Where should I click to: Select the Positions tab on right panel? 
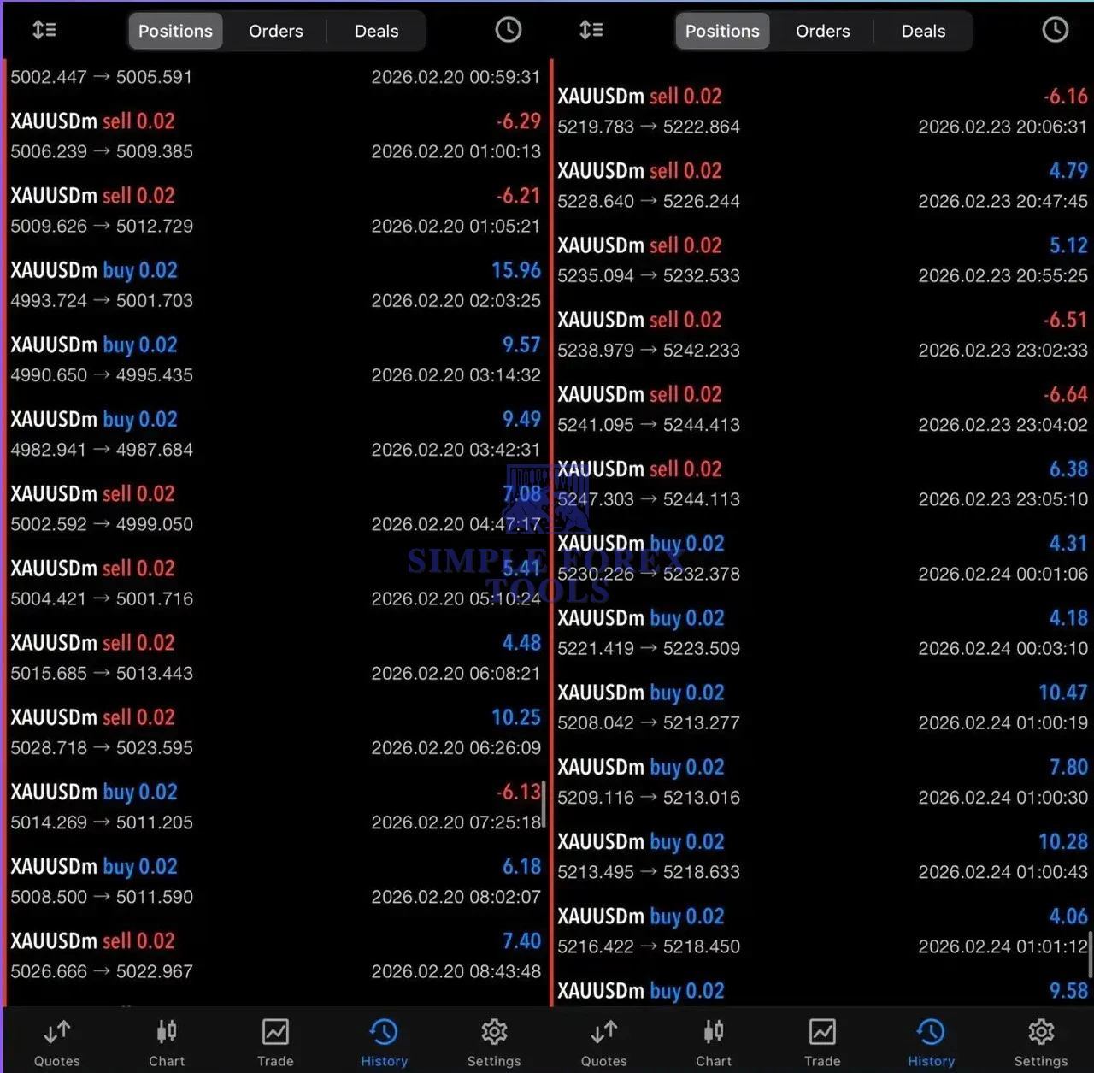click(722, 30)
